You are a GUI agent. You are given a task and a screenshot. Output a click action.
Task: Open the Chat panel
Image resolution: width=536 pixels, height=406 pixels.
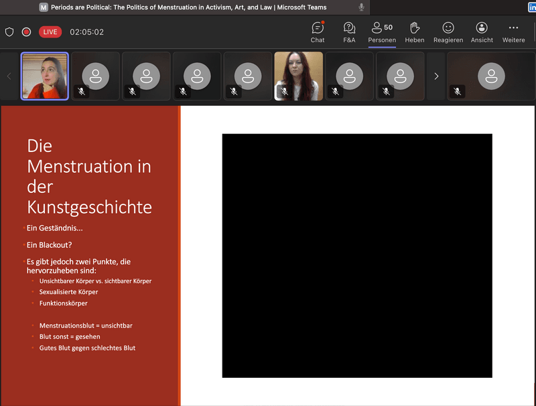(x=318, y=31)
